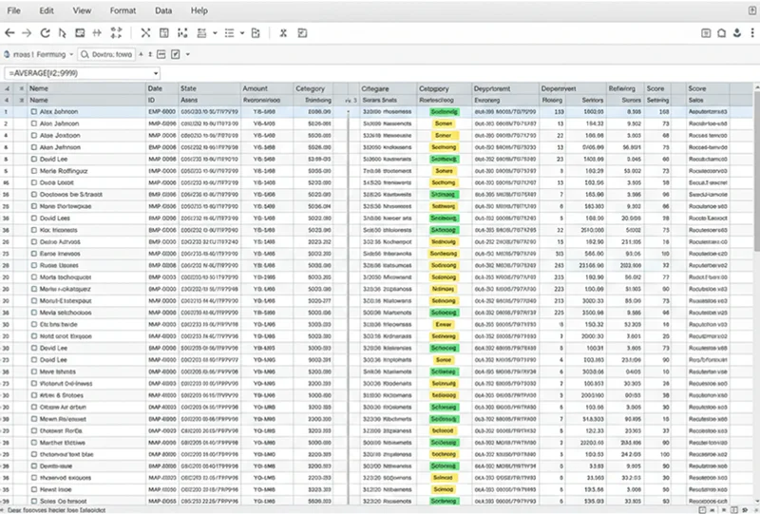
Task: Click the name cell 'Merie Roffinguz'
Action: [x=64, y=171]
